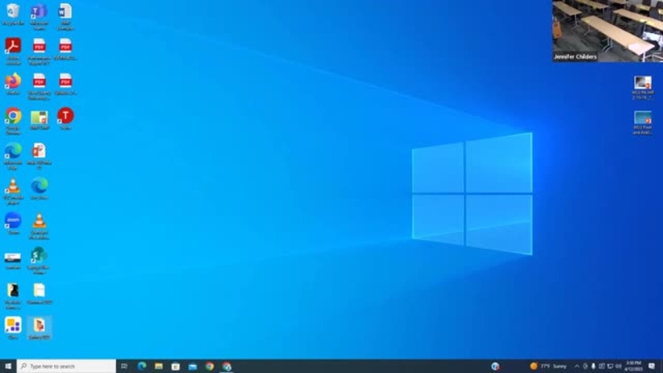Open the taskbar clock and date
663x373 pixels.
pos(634,366)
